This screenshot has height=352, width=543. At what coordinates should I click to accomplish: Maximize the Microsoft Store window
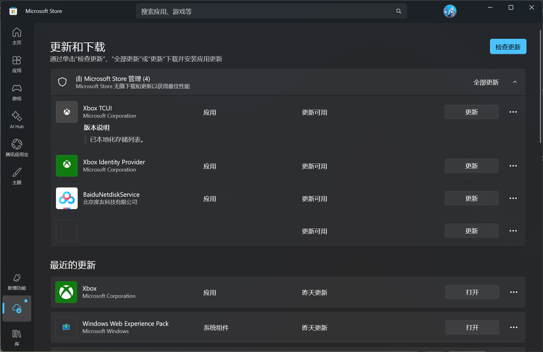pyautogui.click(x=511, y=8)
